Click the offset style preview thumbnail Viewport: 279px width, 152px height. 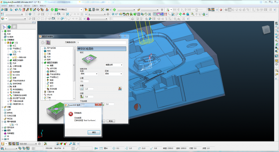pyautogui.click(x=89, y=59)
